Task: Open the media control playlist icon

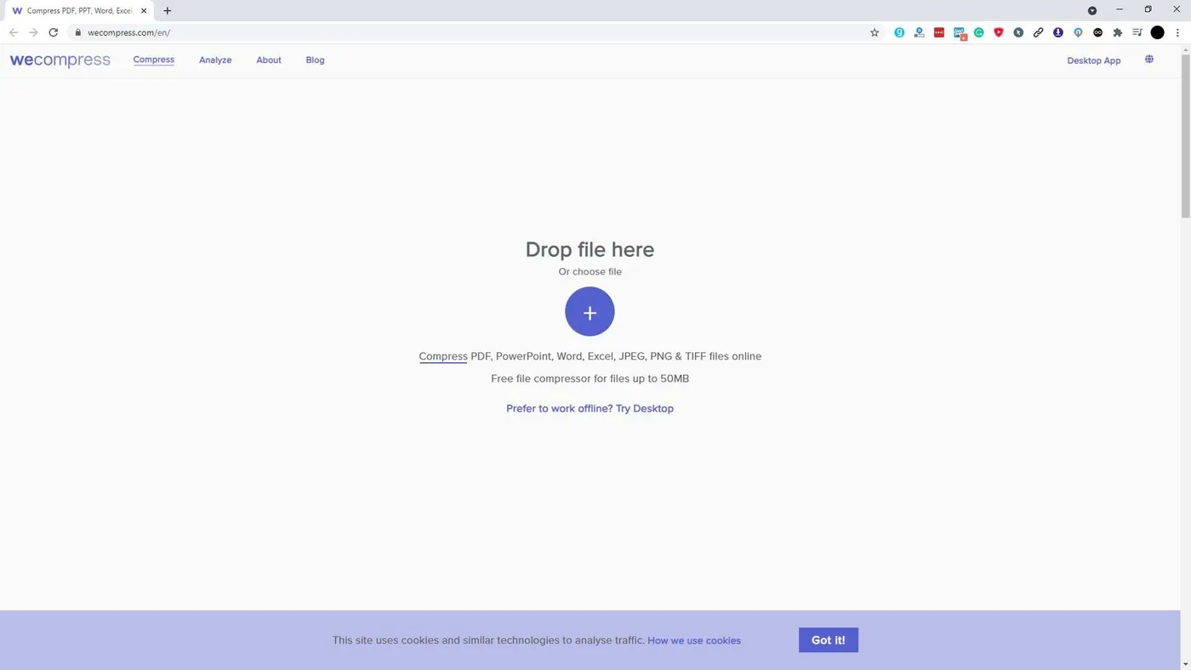Action: coord(1137,32)
